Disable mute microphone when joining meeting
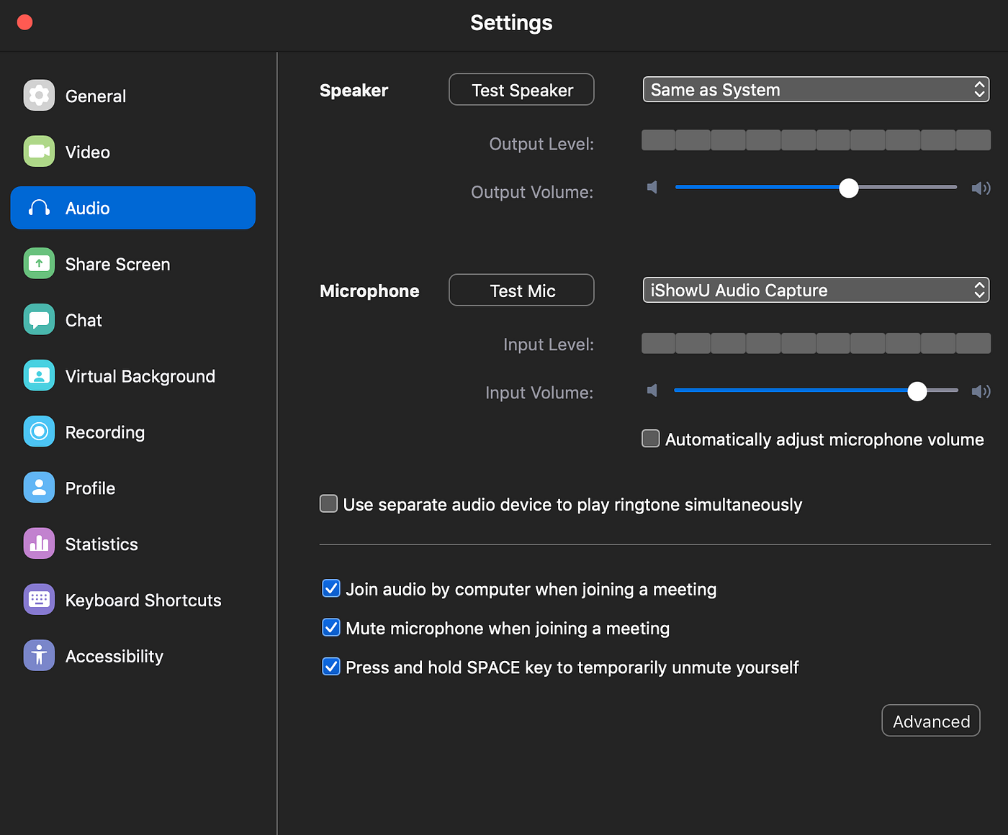This screenshot has height=835, width=1008. pyautogui.click(x=331, y=628)
